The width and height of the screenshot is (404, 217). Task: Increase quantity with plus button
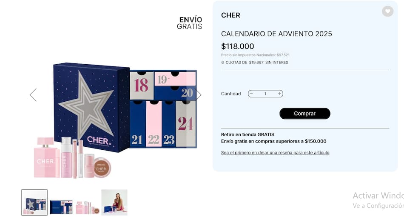[279, 94]
